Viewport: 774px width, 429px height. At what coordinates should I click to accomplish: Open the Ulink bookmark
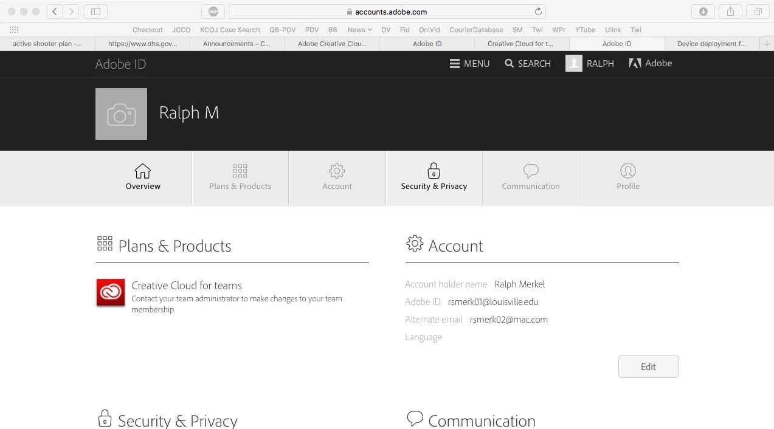coord(613,30)
